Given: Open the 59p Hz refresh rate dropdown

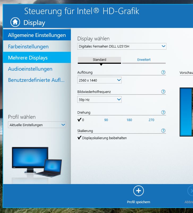Looking at the screenshot, I should 99,100.
